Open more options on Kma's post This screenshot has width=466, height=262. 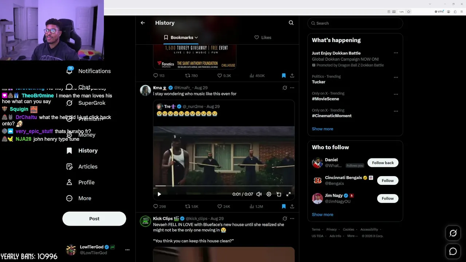pyautogui.click(x=292, y=88)
